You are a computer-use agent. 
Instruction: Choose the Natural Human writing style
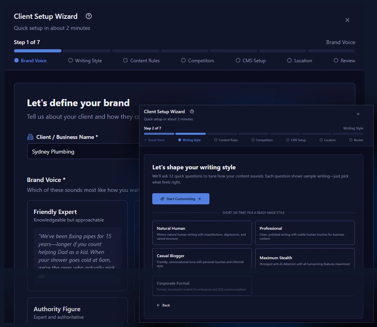click(x=202, y=233)
